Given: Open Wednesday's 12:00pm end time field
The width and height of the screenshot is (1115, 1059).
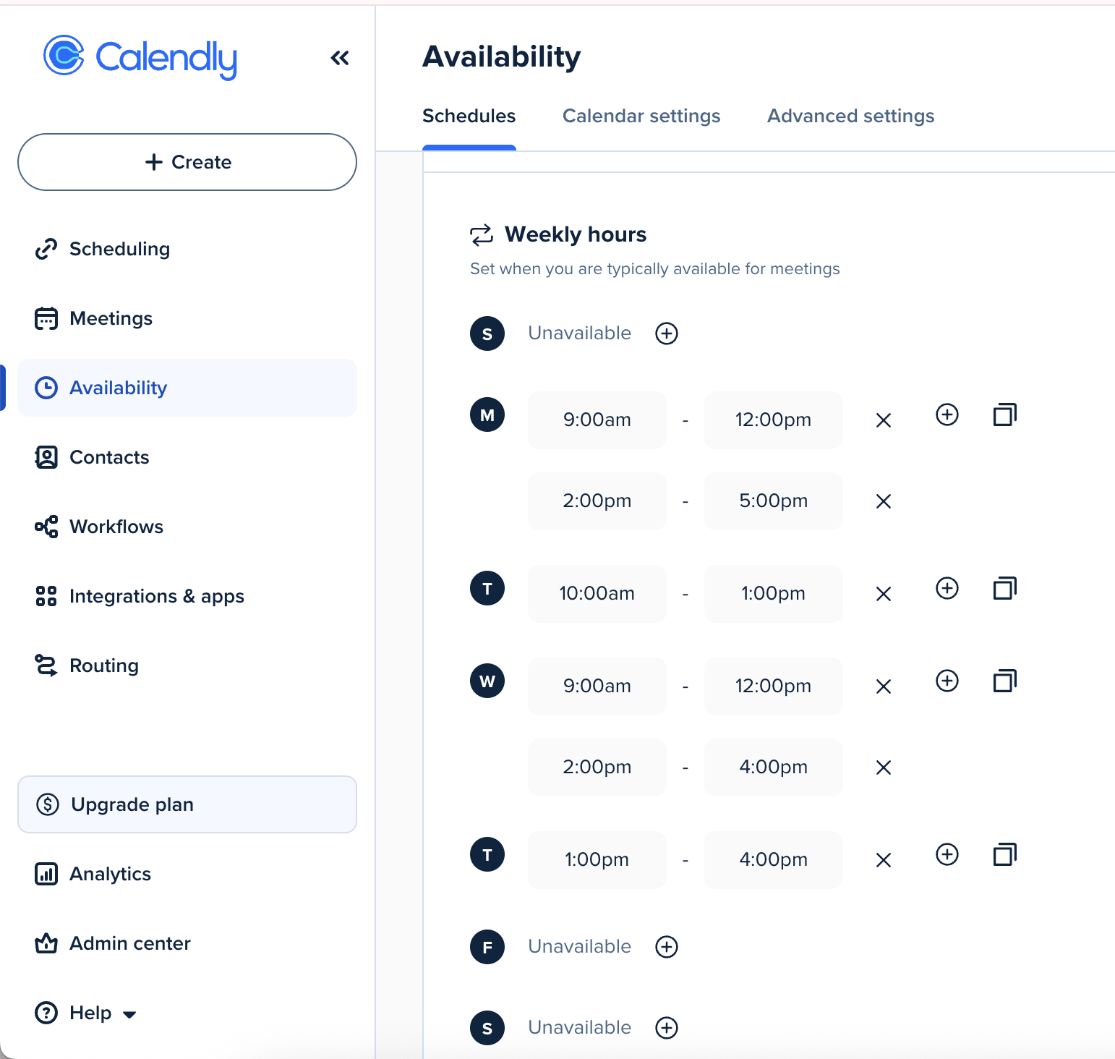Looking at the screenshot, I should point(773,686).
